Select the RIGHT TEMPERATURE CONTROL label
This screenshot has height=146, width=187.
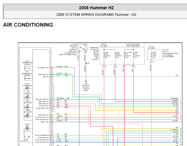click(27, 63)
